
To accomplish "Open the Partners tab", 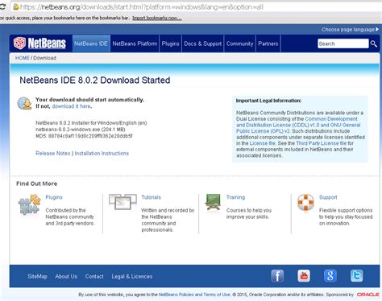I will coord(268,43).
